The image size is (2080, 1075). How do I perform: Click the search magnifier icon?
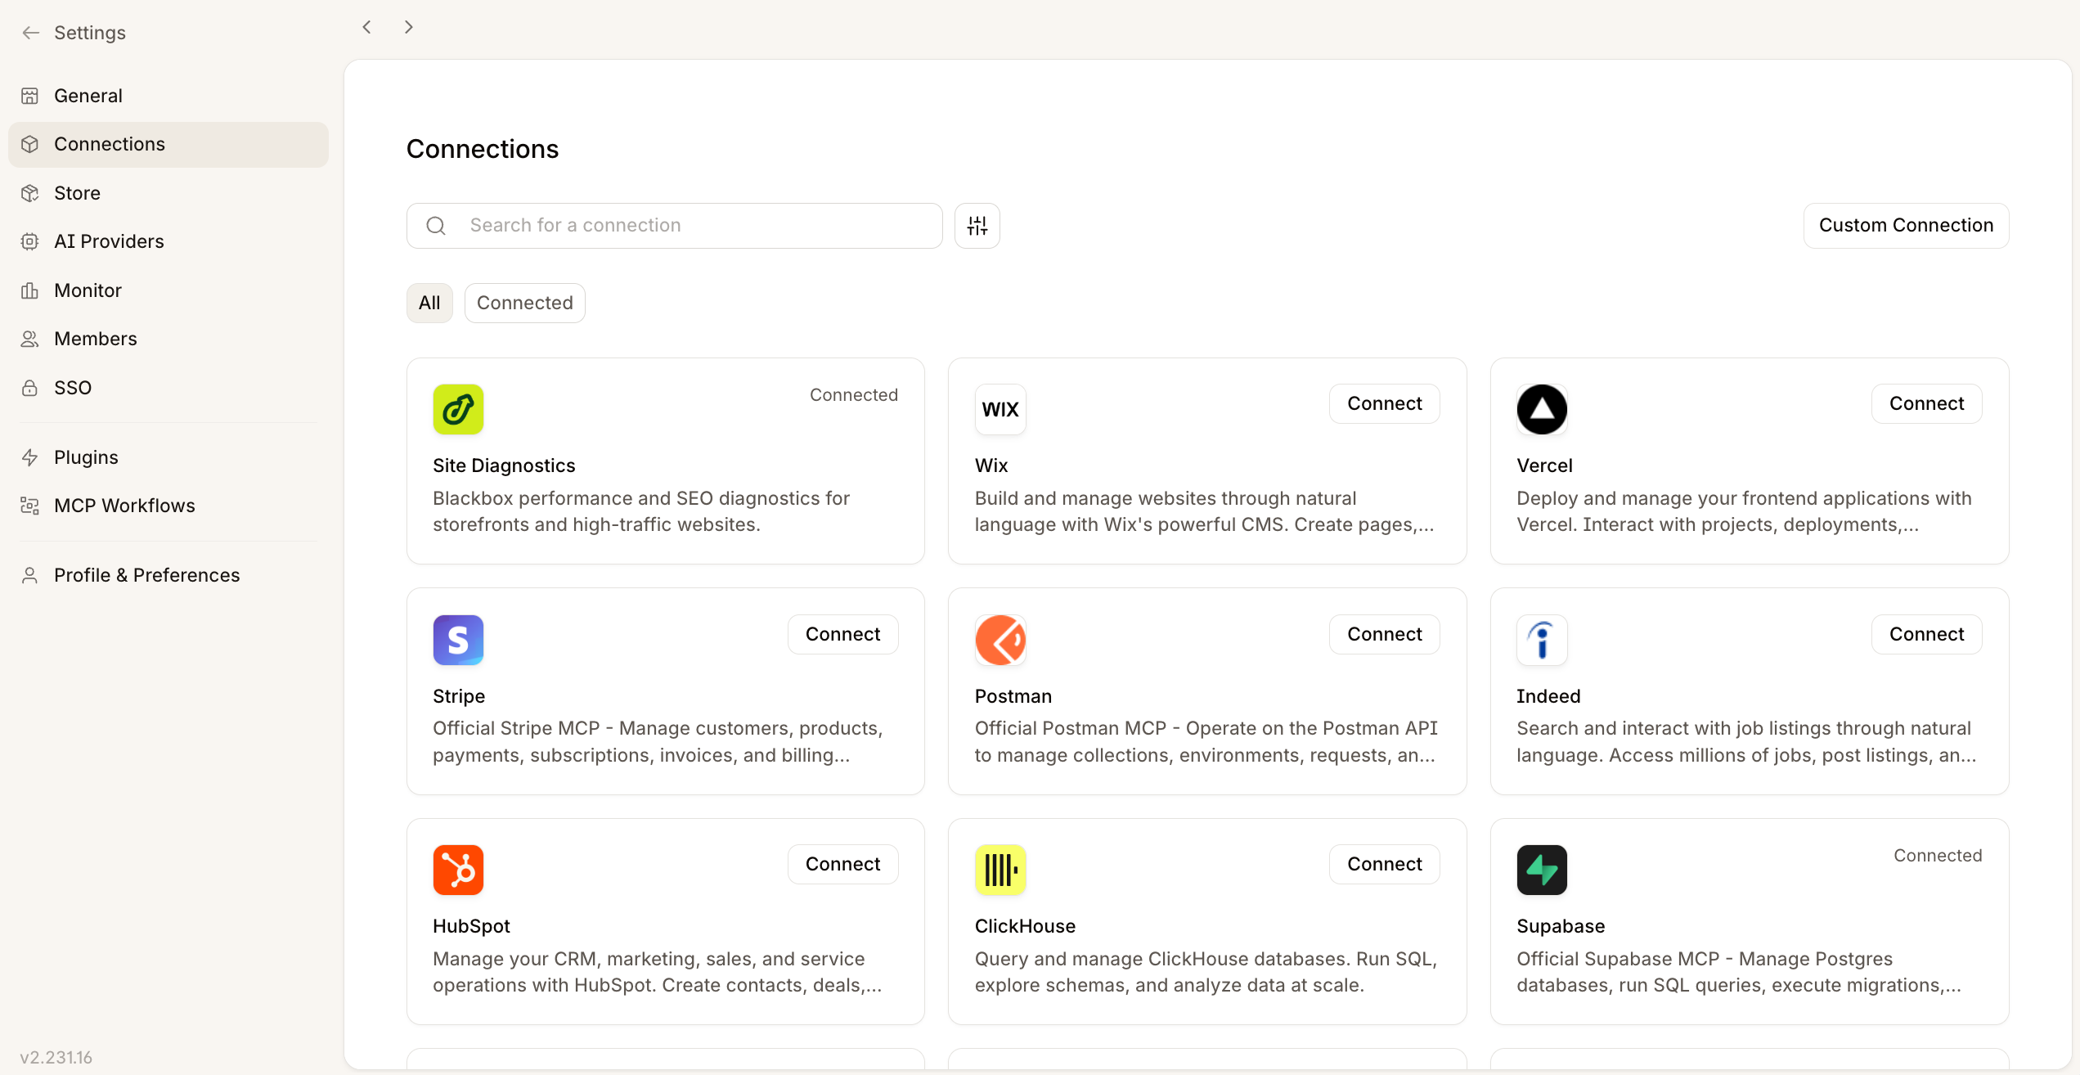tap(437, 226)
